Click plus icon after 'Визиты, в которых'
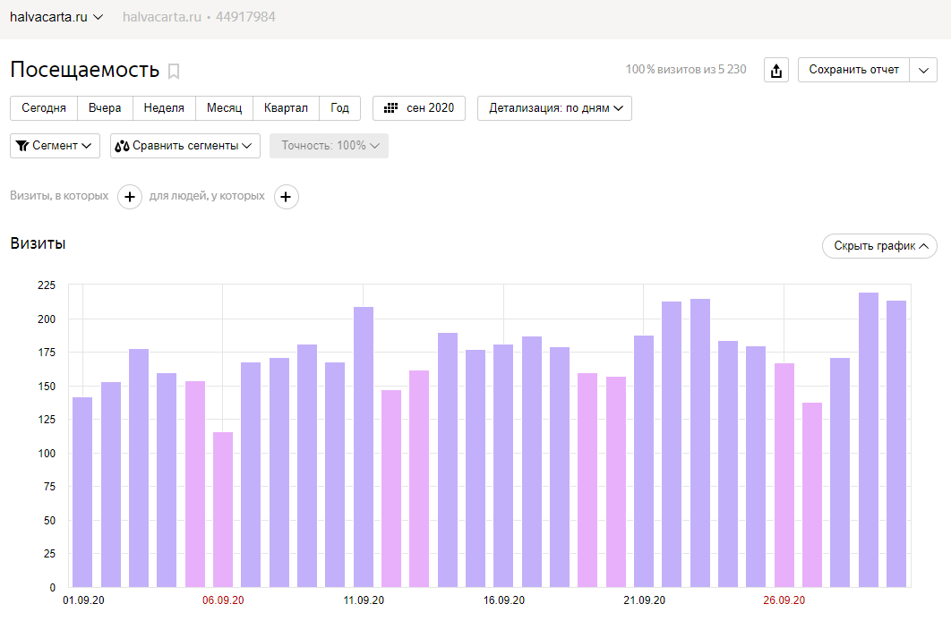951x638 pixels. click(x=130, y=197)
